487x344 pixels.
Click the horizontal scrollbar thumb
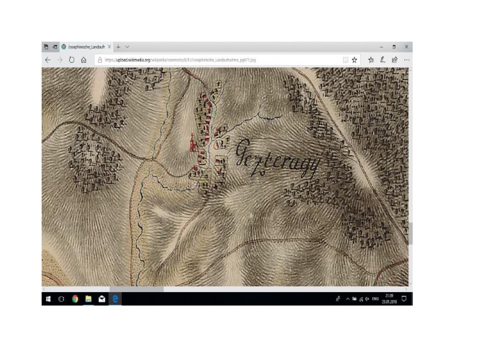pos(136,289)
